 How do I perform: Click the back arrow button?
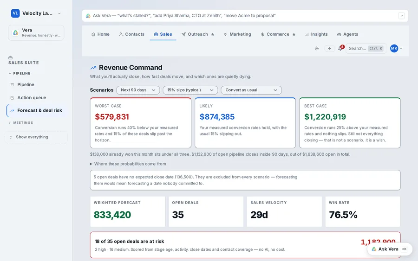329,48
